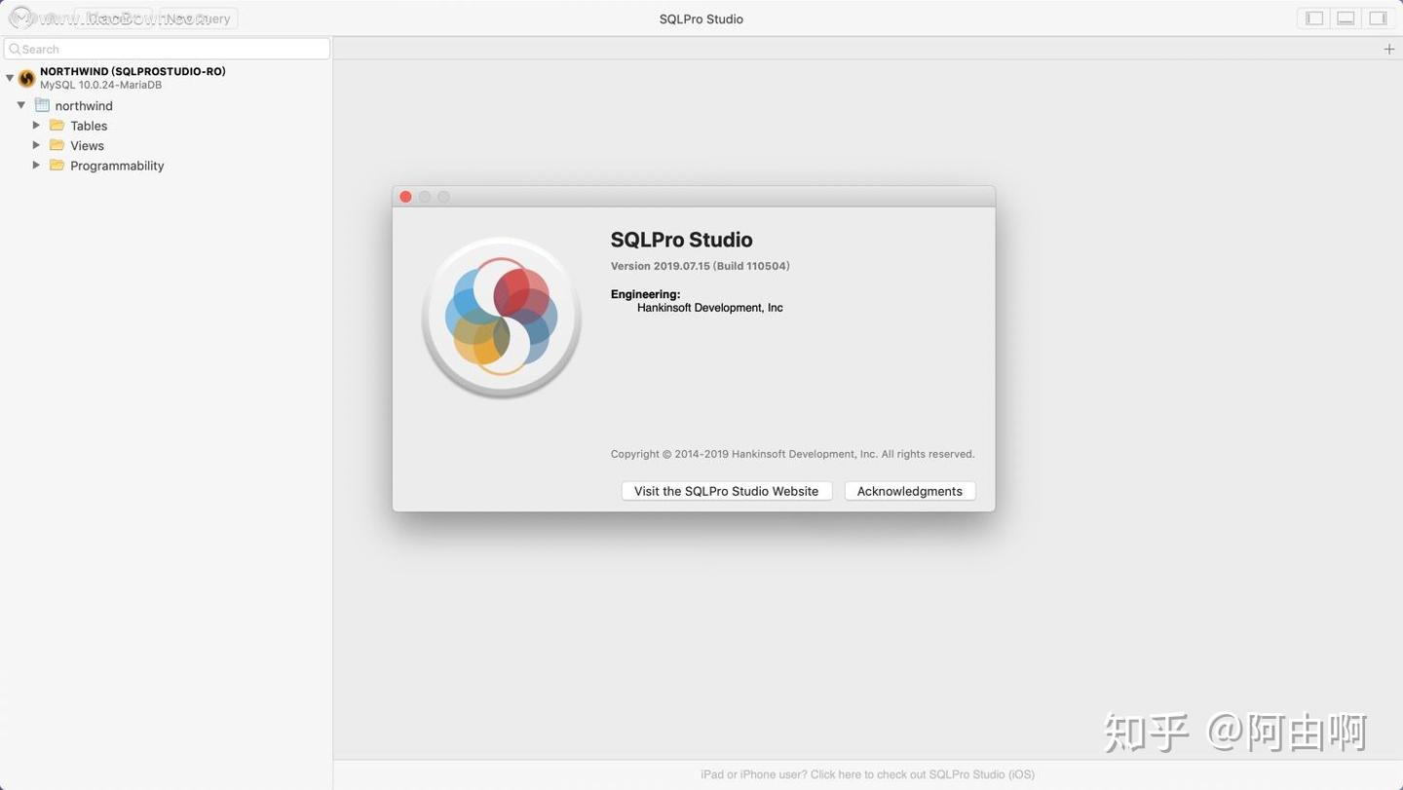Toggle the right sidebar panel icon
This screenshot has width=1403, height=790.
click(1378, 19)
